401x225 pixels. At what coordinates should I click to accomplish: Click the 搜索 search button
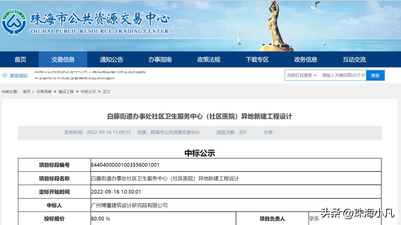pos(375,75)
